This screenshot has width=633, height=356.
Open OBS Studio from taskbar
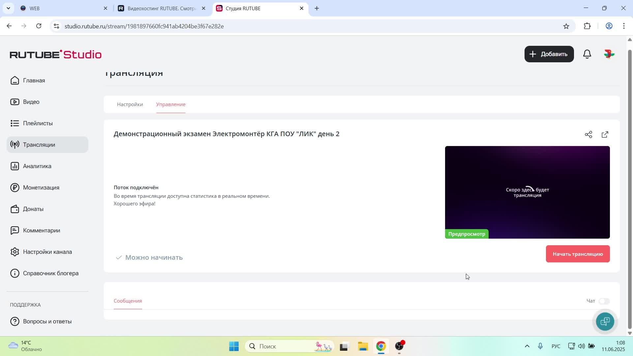[x=399, y=346]
